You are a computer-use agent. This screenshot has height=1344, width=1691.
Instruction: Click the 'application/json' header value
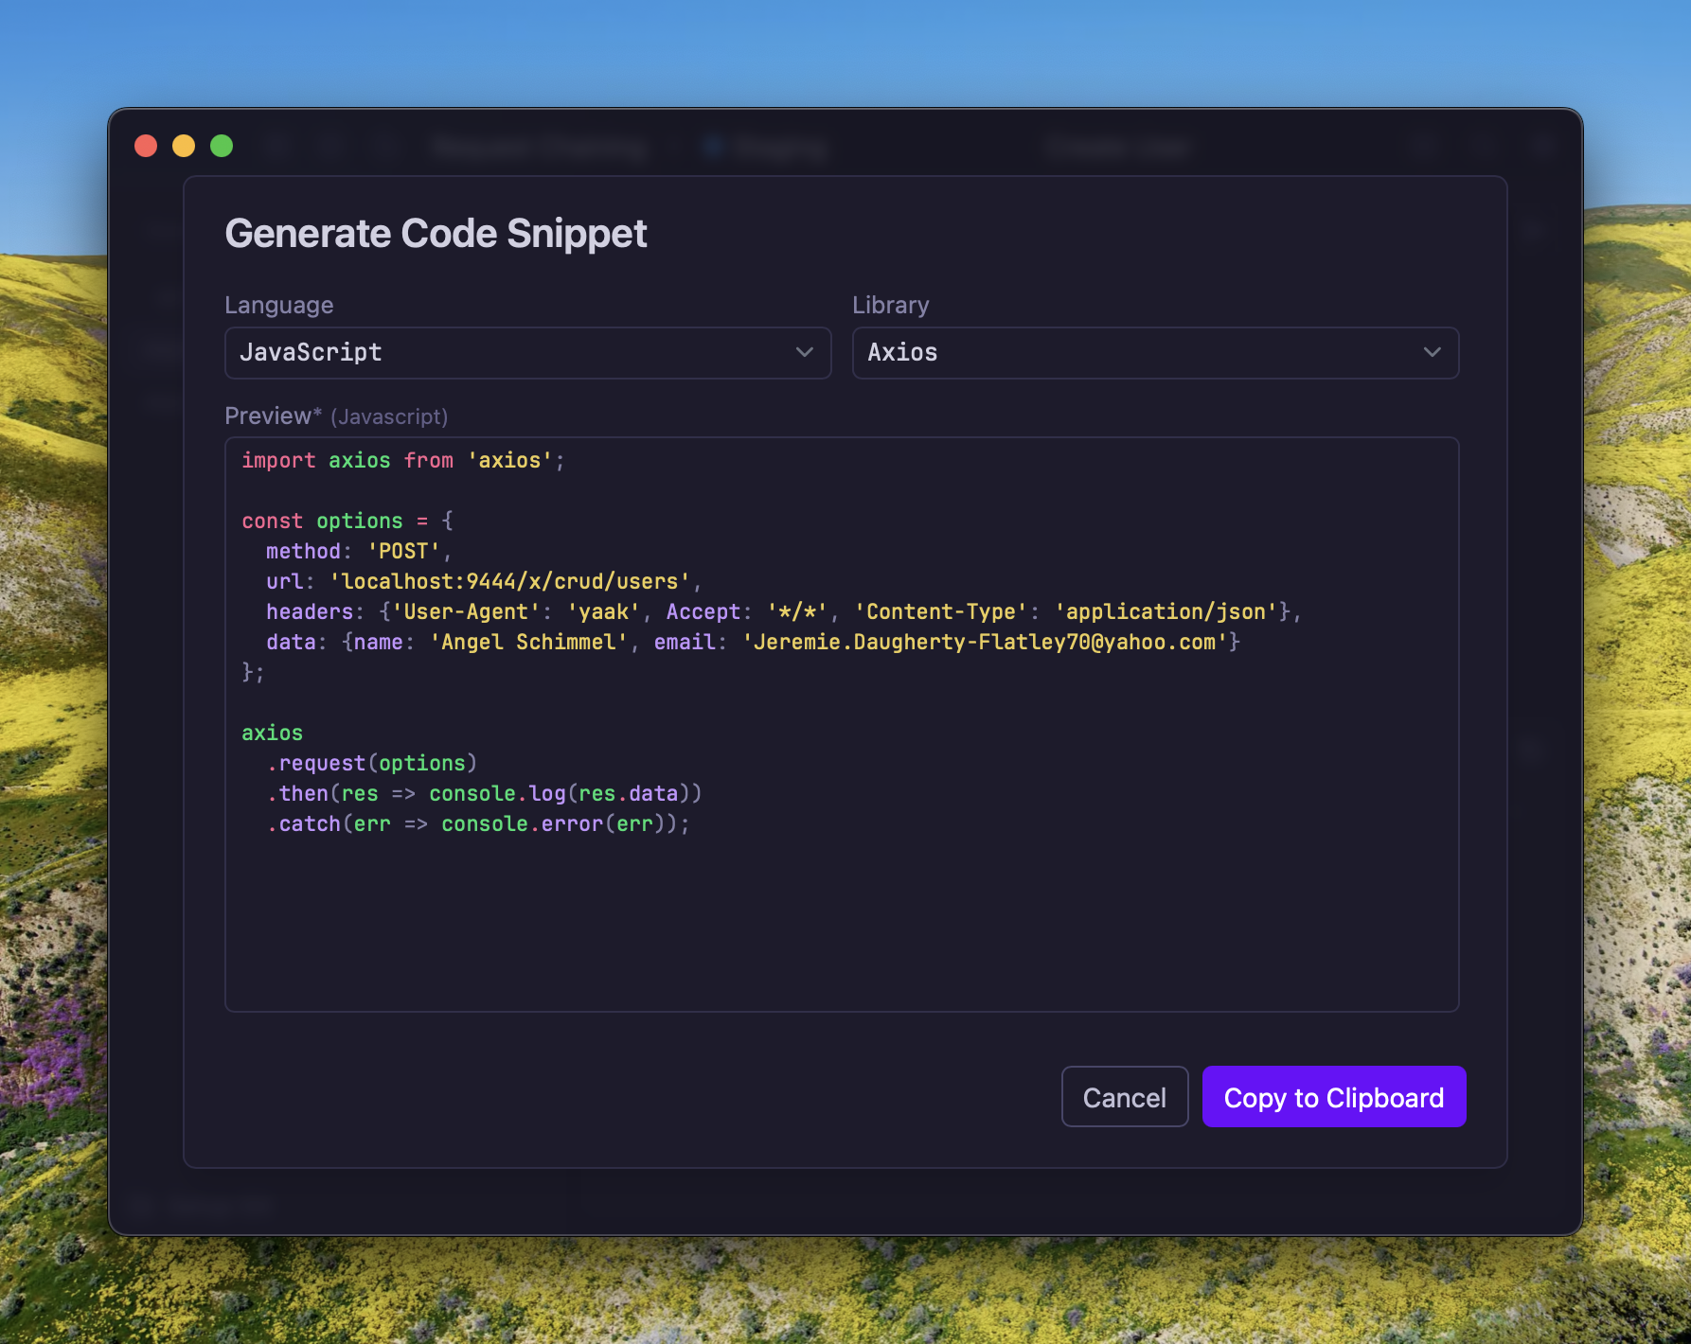pos(1165,612)
